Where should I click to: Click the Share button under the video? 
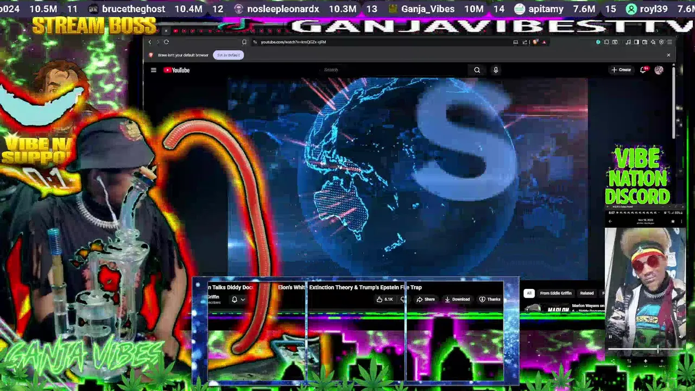coord(425,299)
